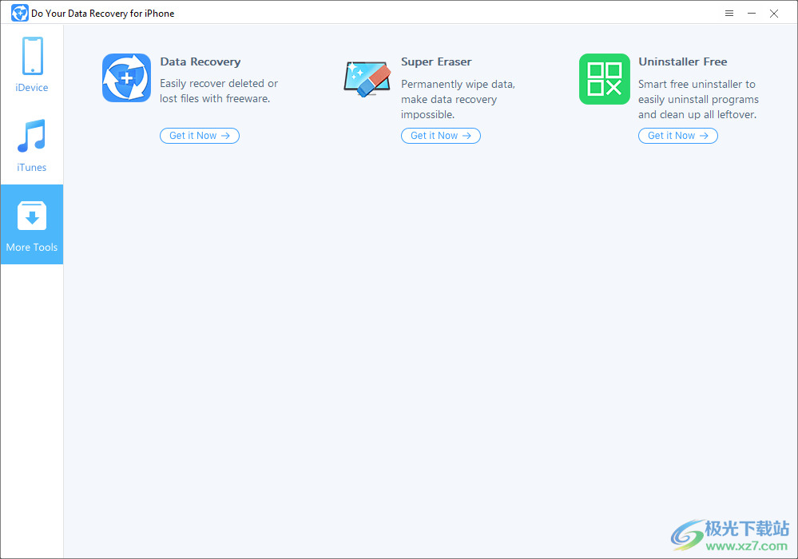This screenshot has height=559, width=798.
Task: Click 'Easily recover deleted or lost files' description
Action: pos(219,91)
